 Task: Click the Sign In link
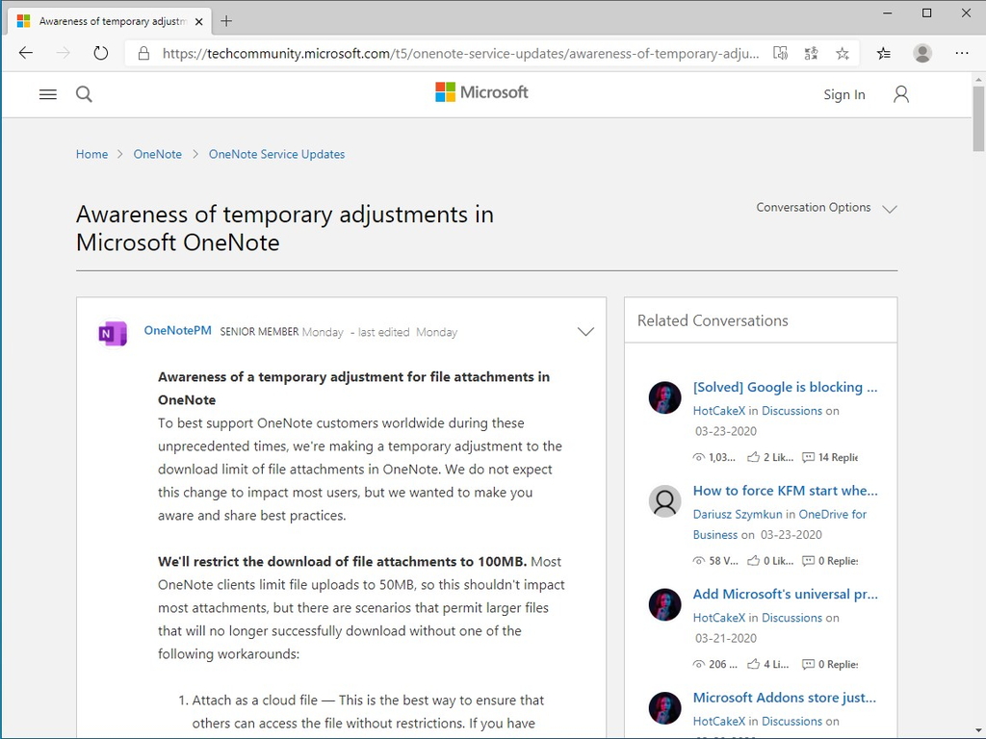[x=844, y=94]
